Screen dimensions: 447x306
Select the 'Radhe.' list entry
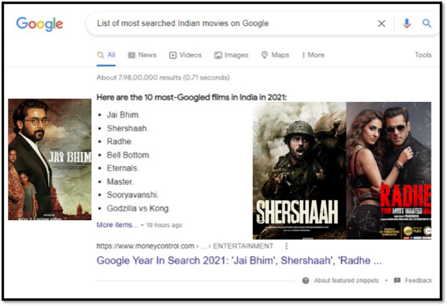[120, 142]
